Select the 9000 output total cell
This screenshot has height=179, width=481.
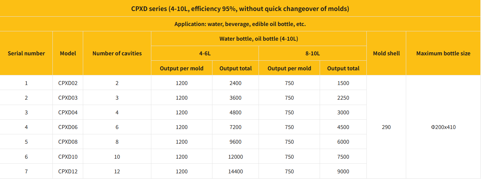343,171
